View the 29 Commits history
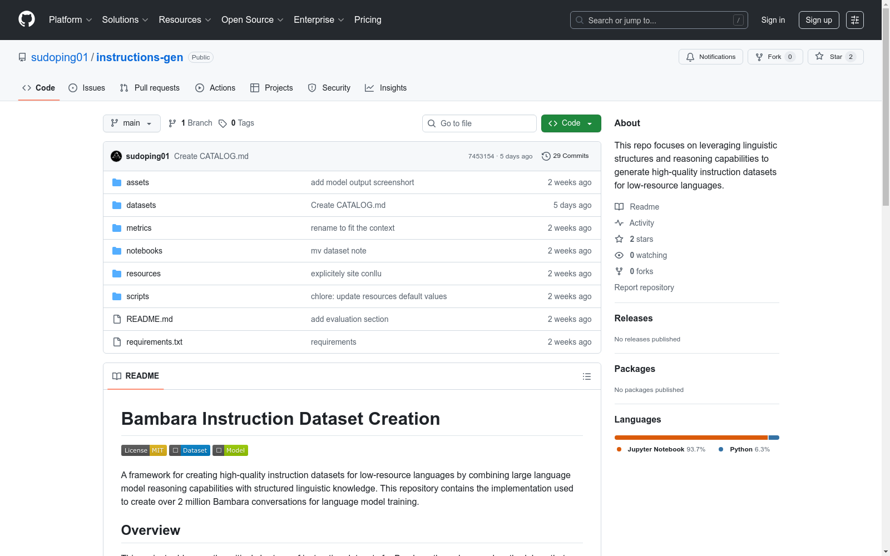890x556 pixels. (565, 156)
